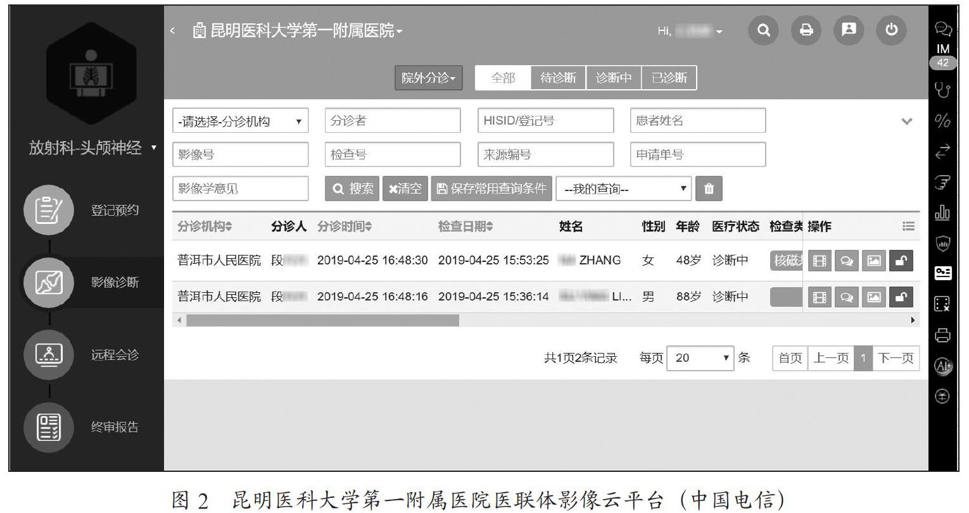The height and width of the screenshot is (513, 969).
Task: Open the 院外分诊 dropdown
Action: point(429,78)
